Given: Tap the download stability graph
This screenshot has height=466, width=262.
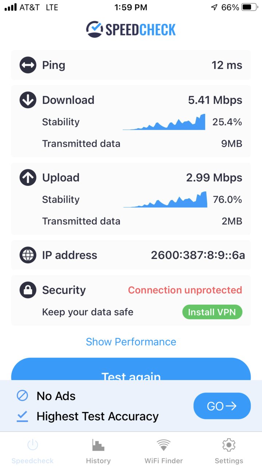Looking at the screenshot, I should click(164, 122).
